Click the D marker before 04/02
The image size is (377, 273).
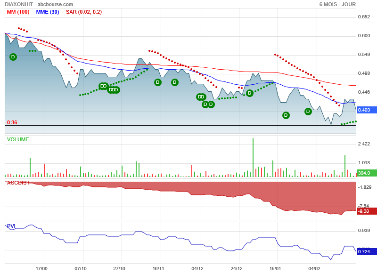click(x=308, y=112)
